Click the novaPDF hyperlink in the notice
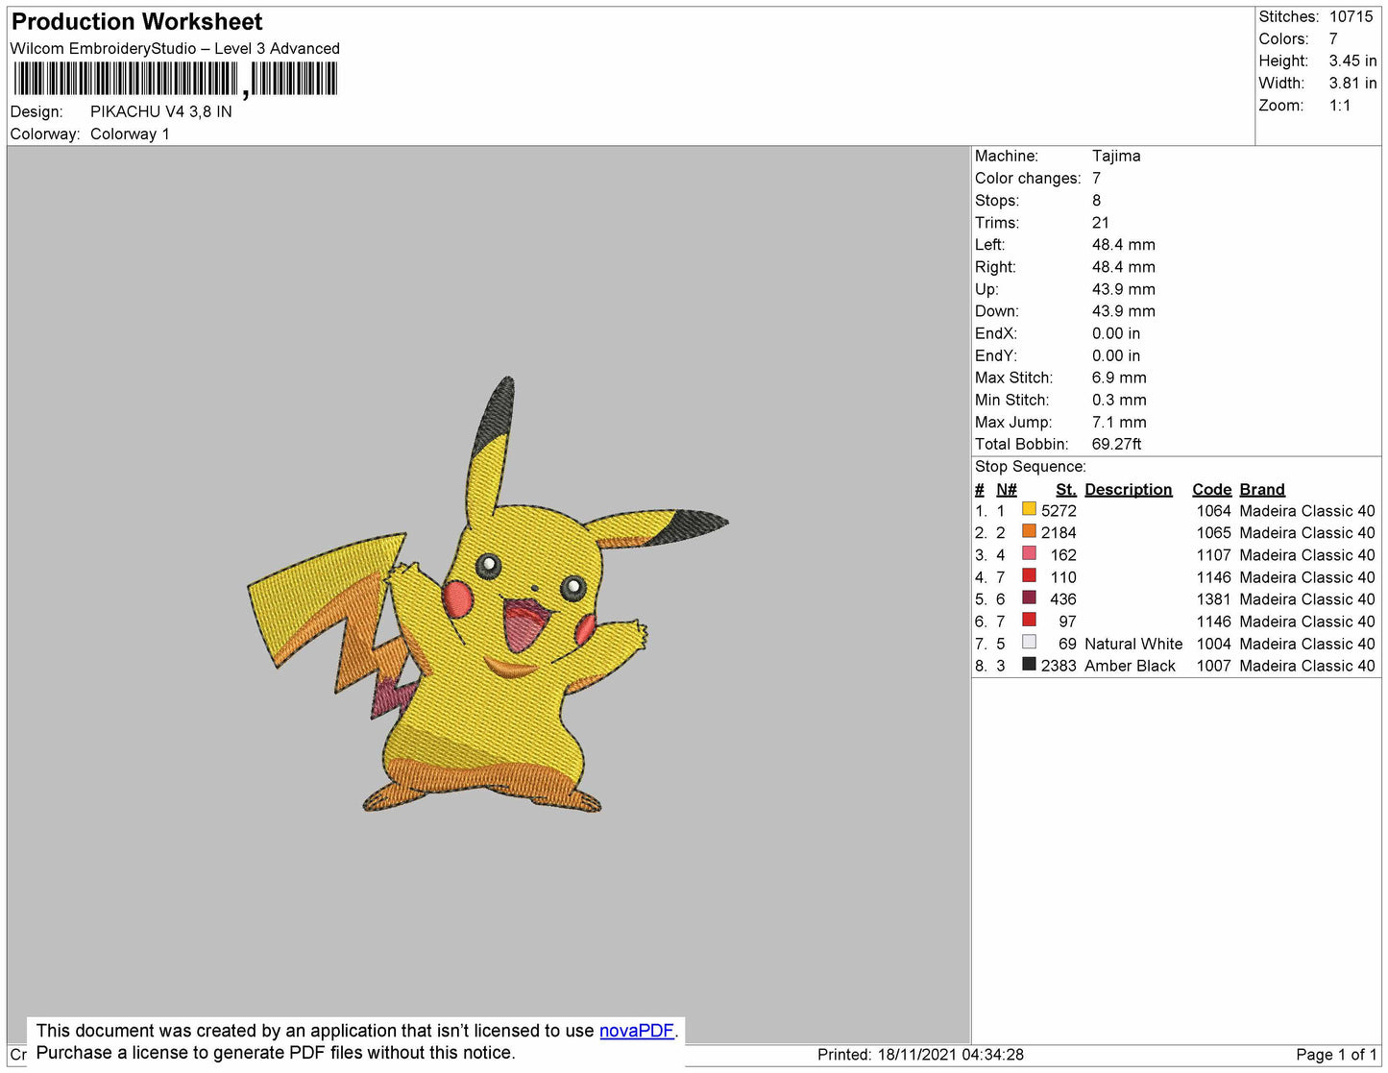1388x1073 pixels. [x=636, y=1031]
